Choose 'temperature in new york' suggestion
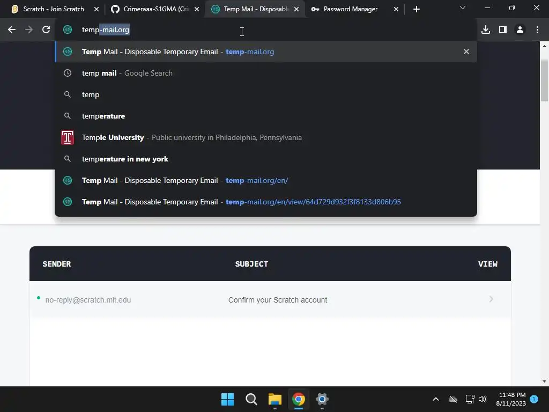The image size is (549, 412). (x=266, y=159)
